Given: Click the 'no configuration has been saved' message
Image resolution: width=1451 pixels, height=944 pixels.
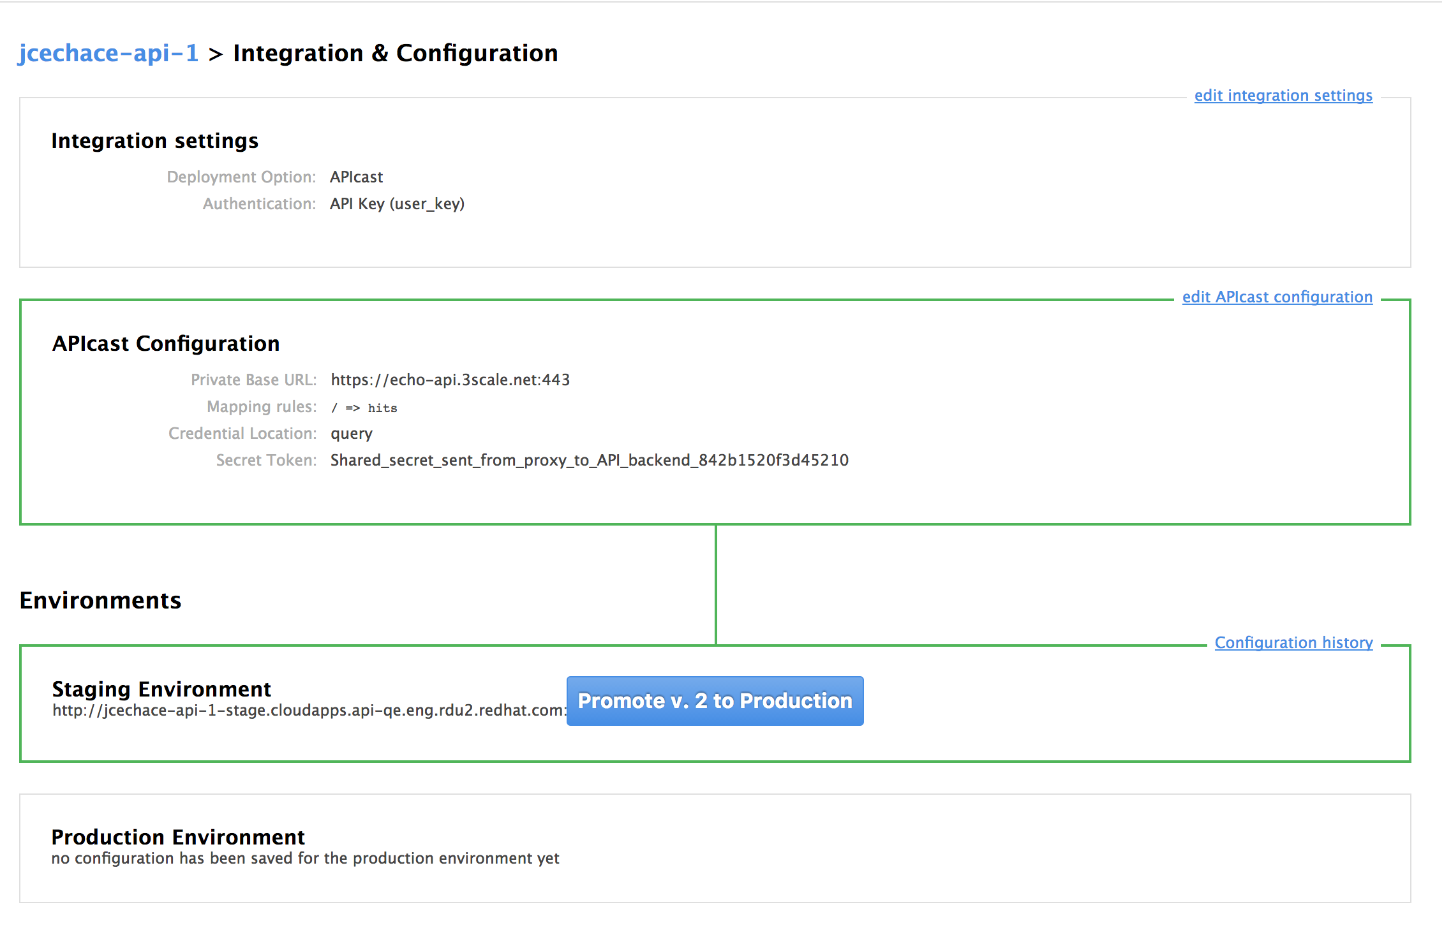Looking at the screenshot, I should [x=305, y=859].
